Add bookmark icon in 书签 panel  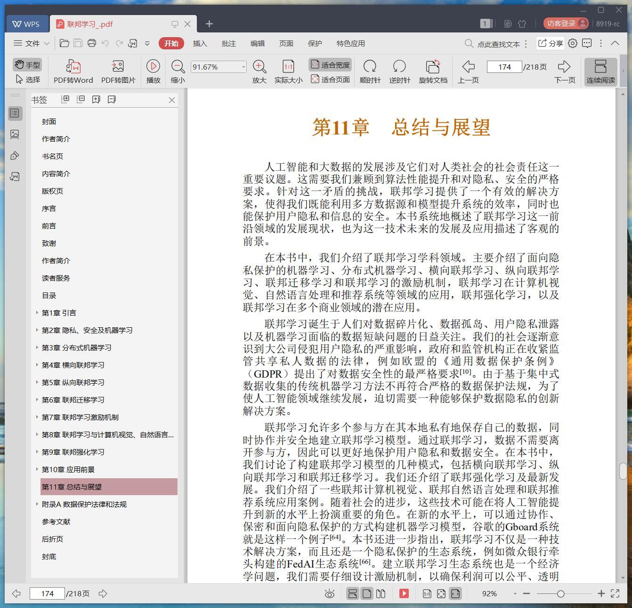pos(96,99)
